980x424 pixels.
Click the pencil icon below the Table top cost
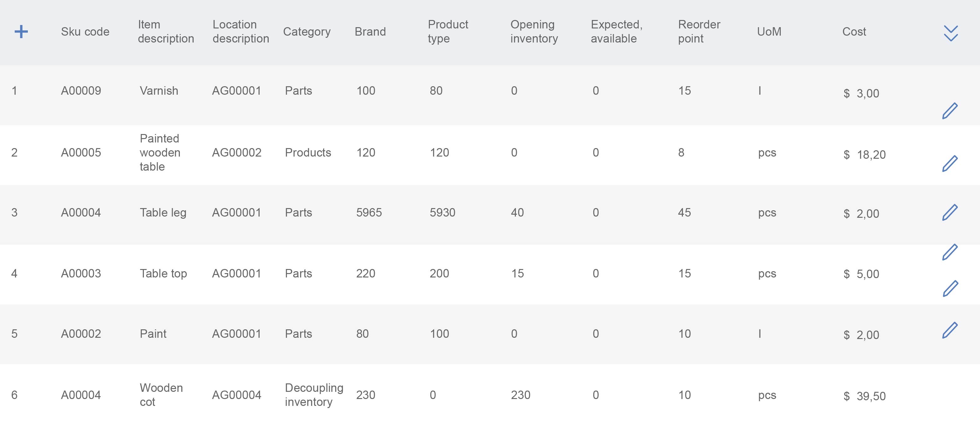point(950,288)
